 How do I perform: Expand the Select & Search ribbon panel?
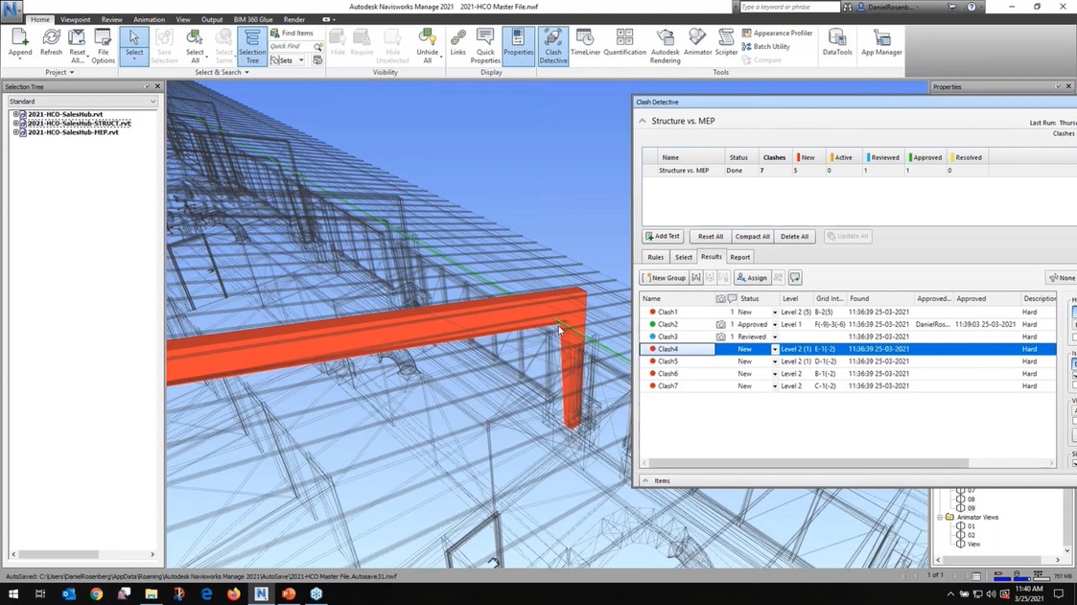222,72
